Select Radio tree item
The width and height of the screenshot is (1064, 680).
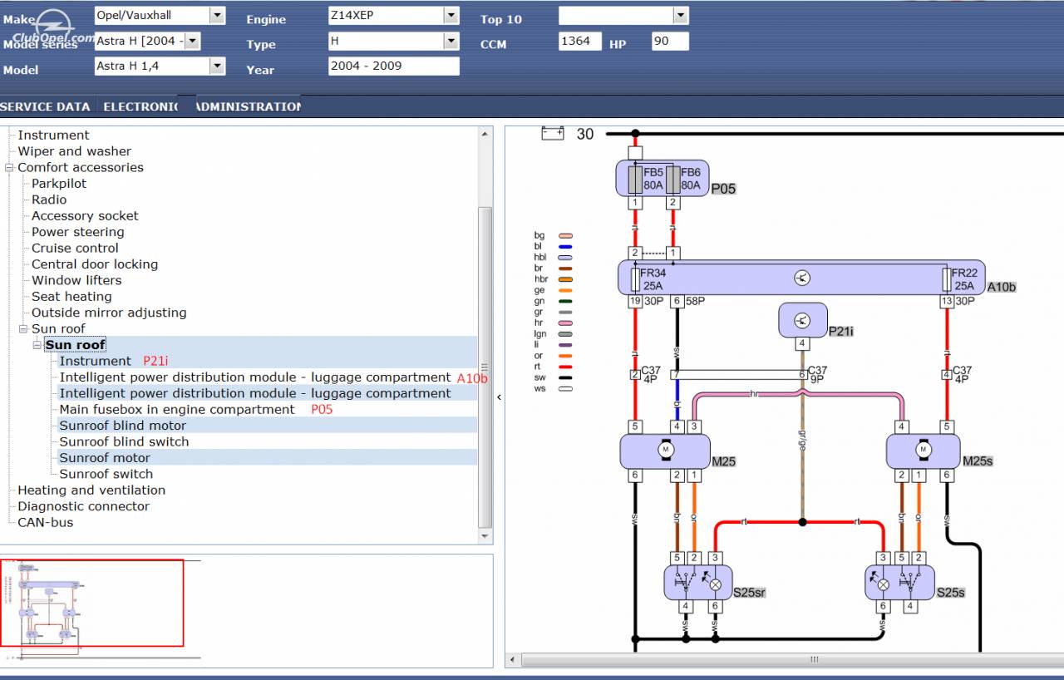click(x=49, y=200)
